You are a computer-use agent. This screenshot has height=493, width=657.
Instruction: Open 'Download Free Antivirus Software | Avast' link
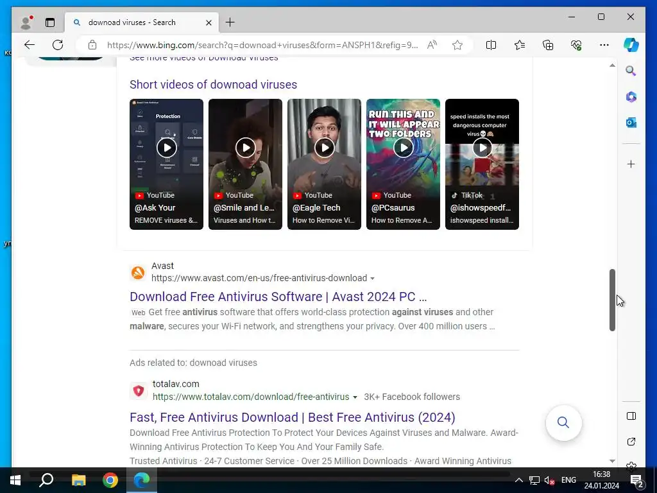click(278, 297)
